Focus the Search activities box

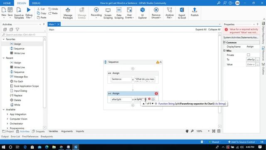[x=24, y=35]
